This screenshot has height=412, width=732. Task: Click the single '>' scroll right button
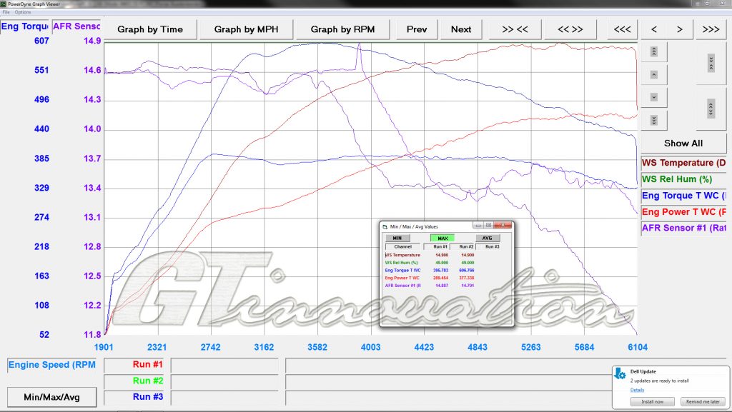[x=680, y=29]
